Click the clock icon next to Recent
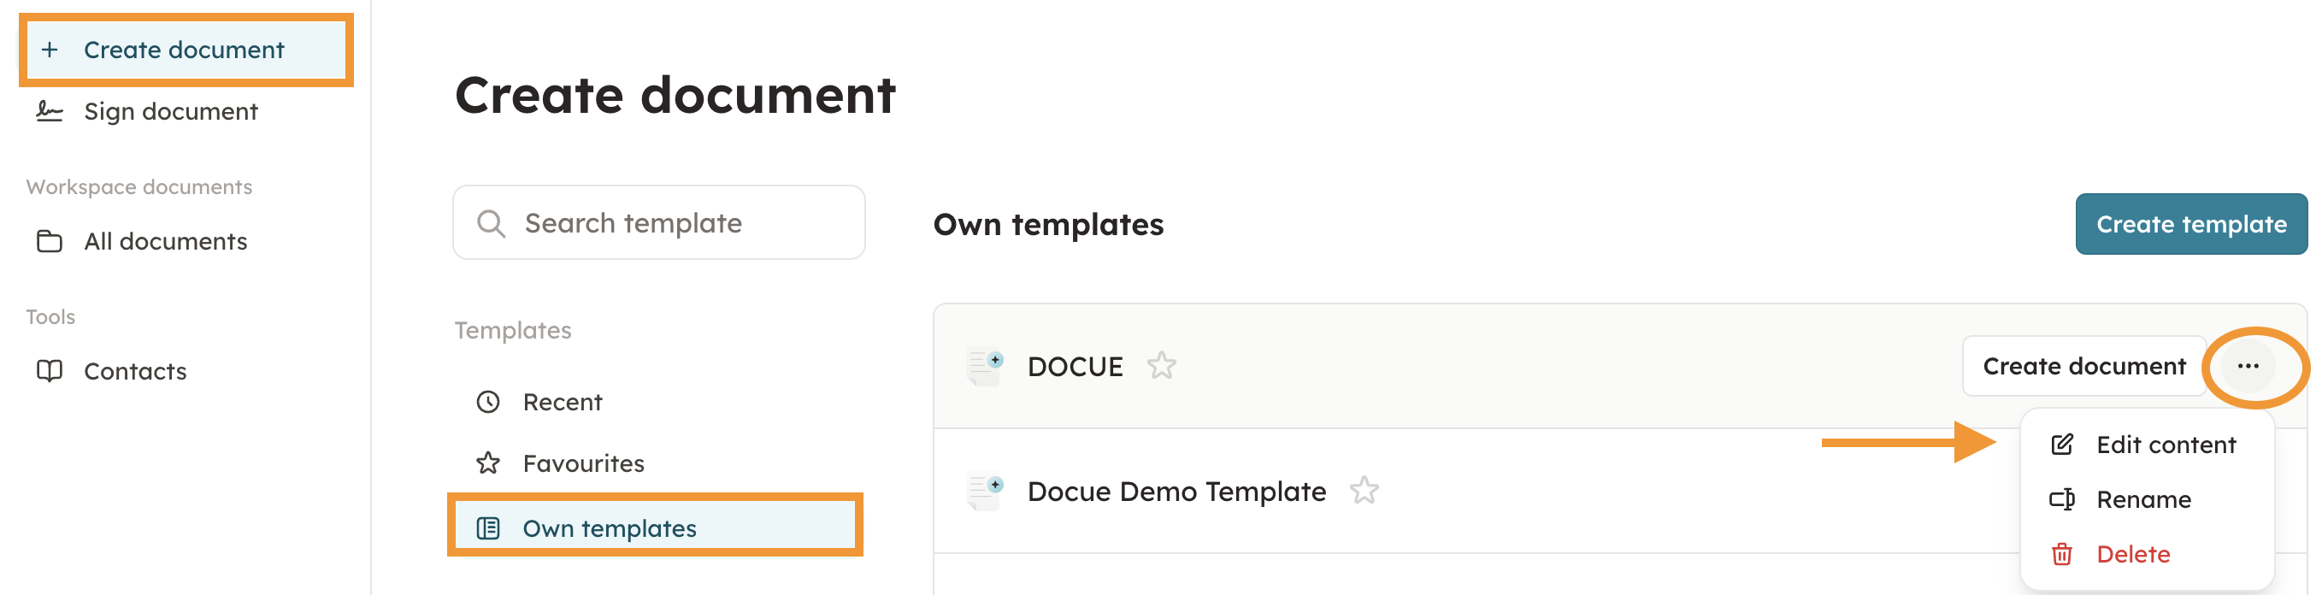This screenshot has width=2322, height=595. 487,402
